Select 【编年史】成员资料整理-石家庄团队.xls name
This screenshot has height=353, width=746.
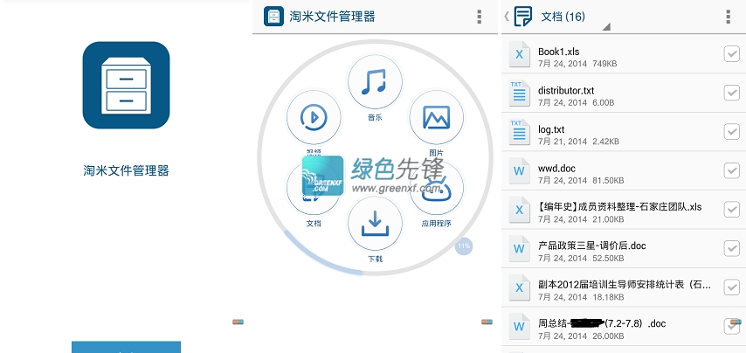tap(620, 207)
